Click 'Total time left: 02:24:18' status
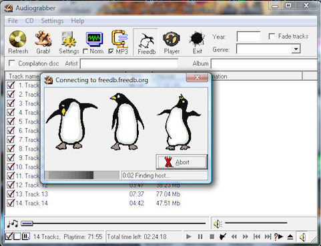 click(137, 237)
